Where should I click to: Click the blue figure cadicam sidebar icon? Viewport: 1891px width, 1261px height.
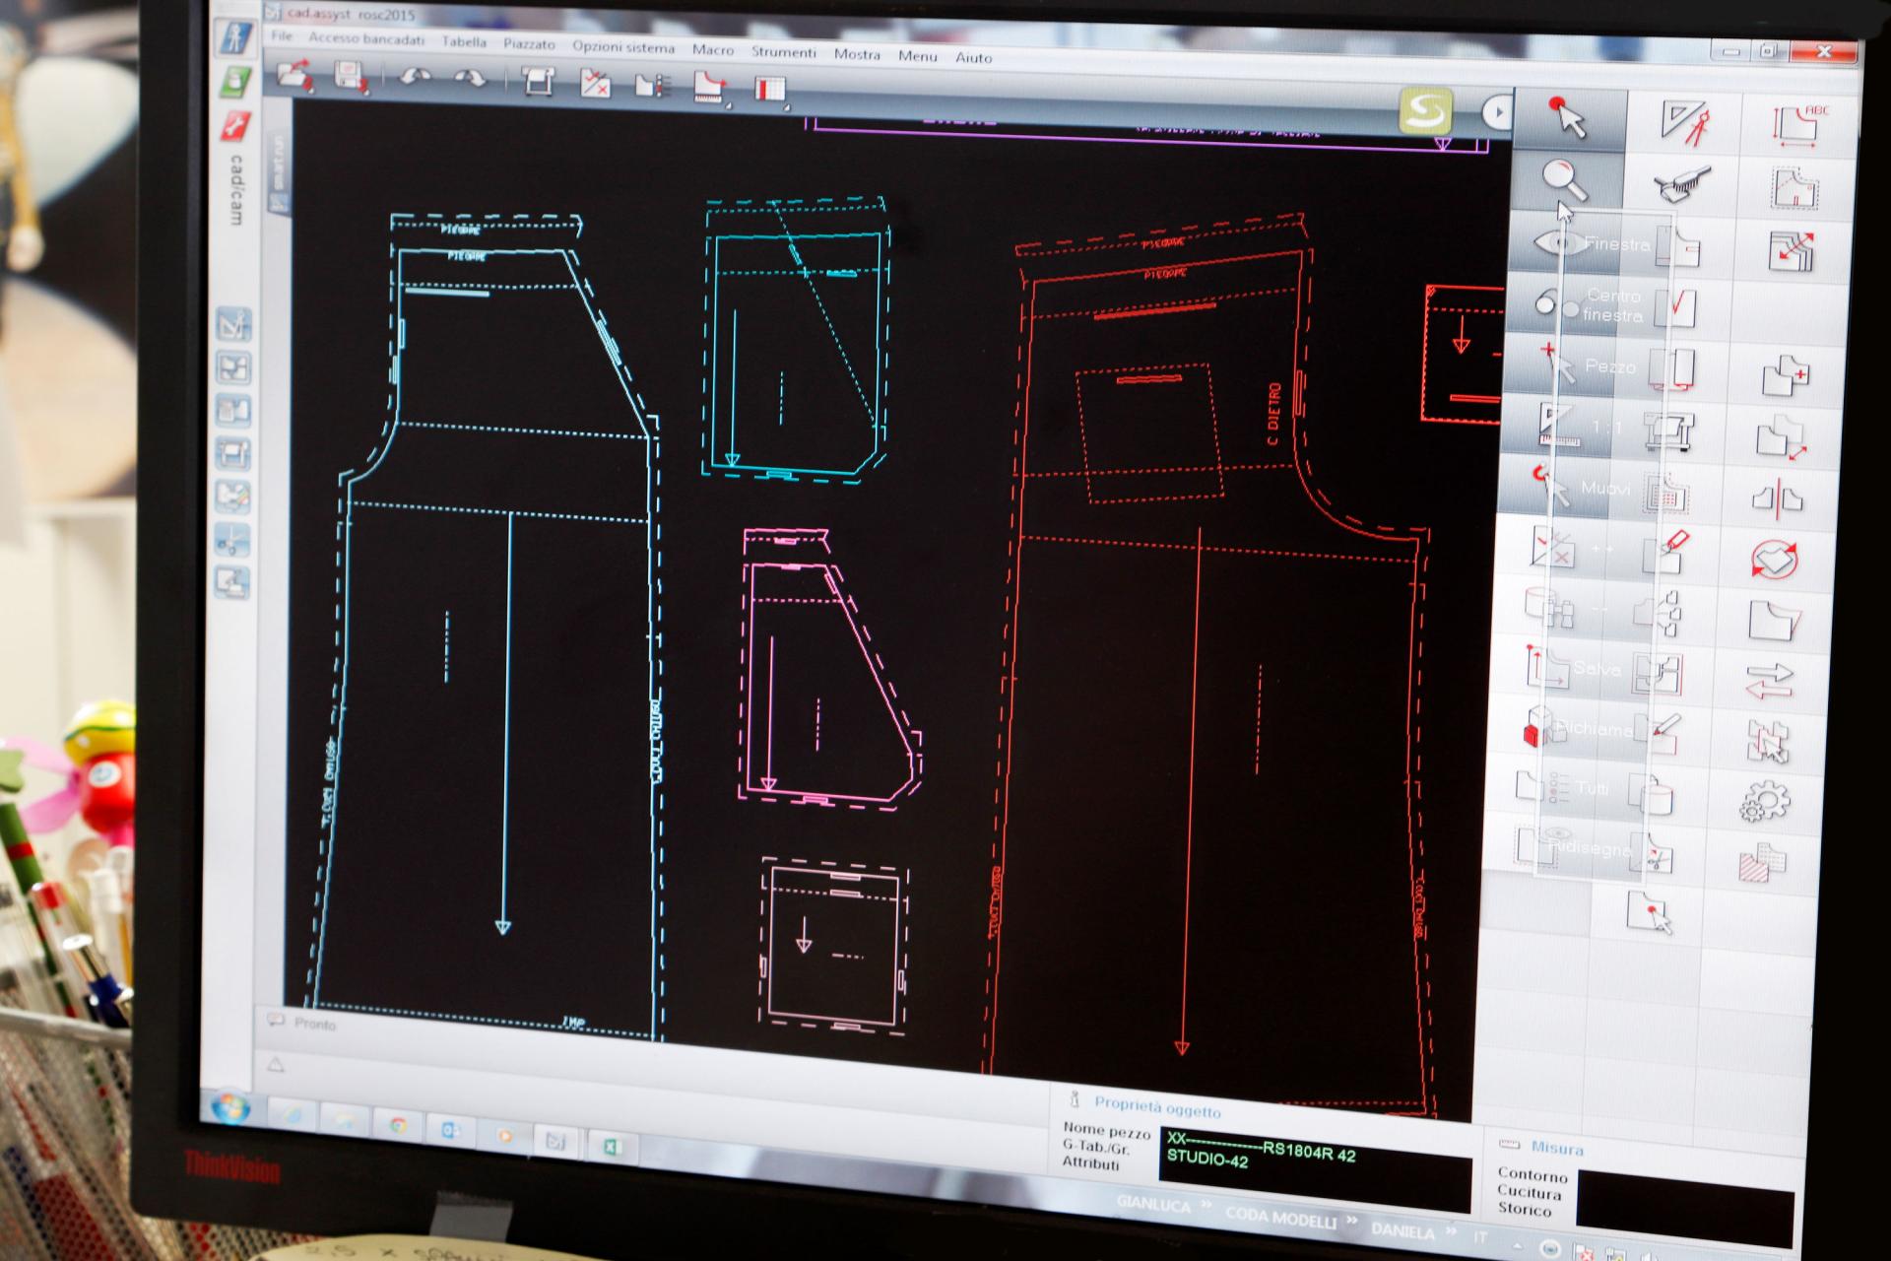[233, 37]
